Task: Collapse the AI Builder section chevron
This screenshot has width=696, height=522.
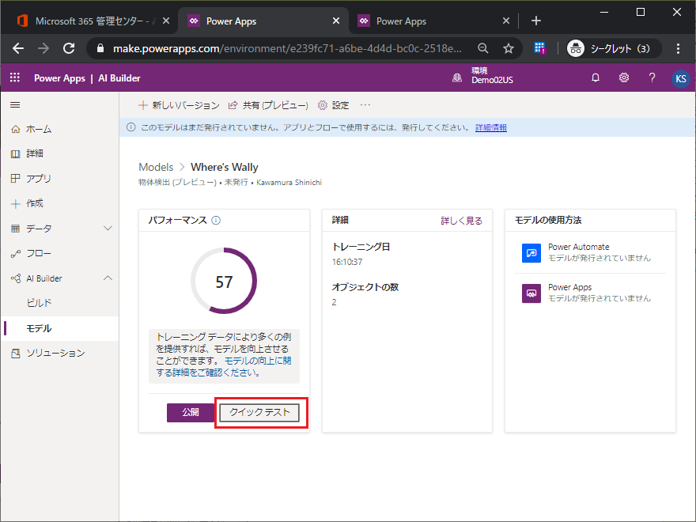Action: pos(108,278)
